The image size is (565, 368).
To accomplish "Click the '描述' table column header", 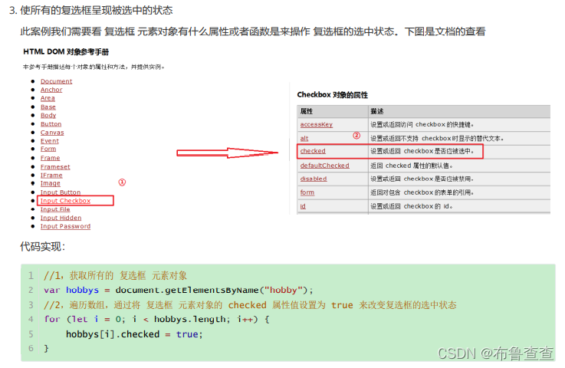I will [x=377, y=111].
